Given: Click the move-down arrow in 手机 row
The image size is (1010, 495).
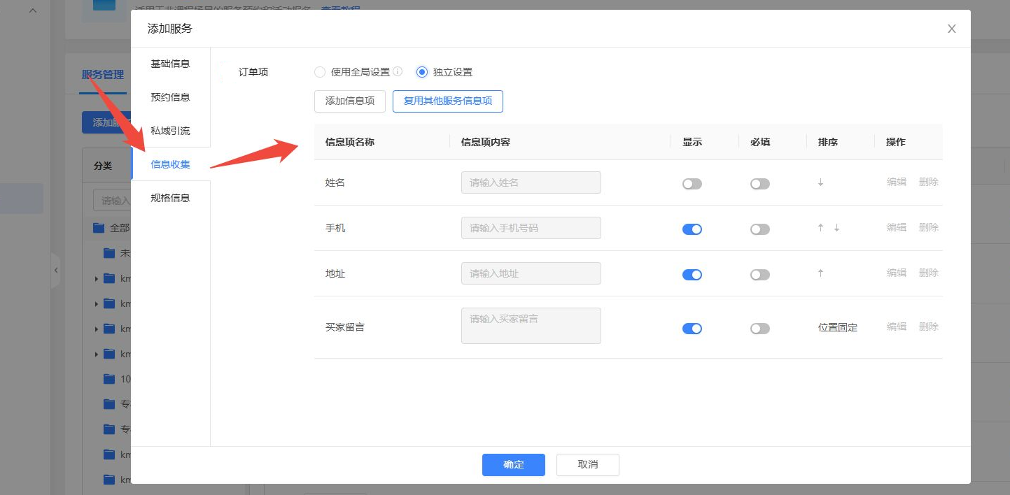Looking at the screenshot, I should pyautogui.click(x=836, y=228).
